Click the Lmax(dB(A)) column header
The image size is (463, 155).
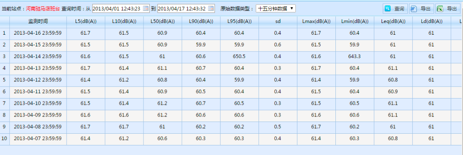pyautogui.click(x=316, y=21)
